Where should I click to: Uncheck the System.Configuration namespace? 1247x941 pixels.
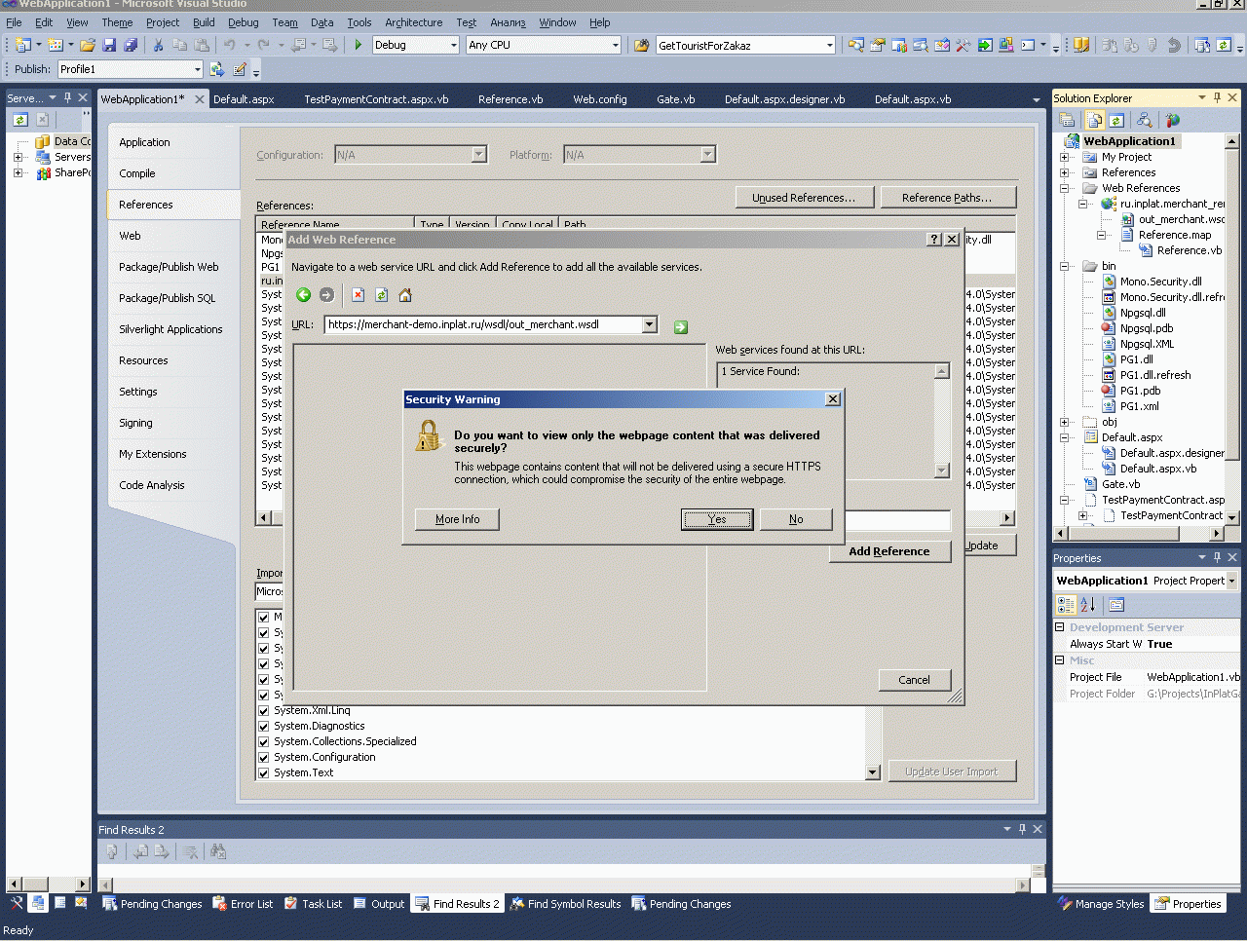click(x=263, y=757)
